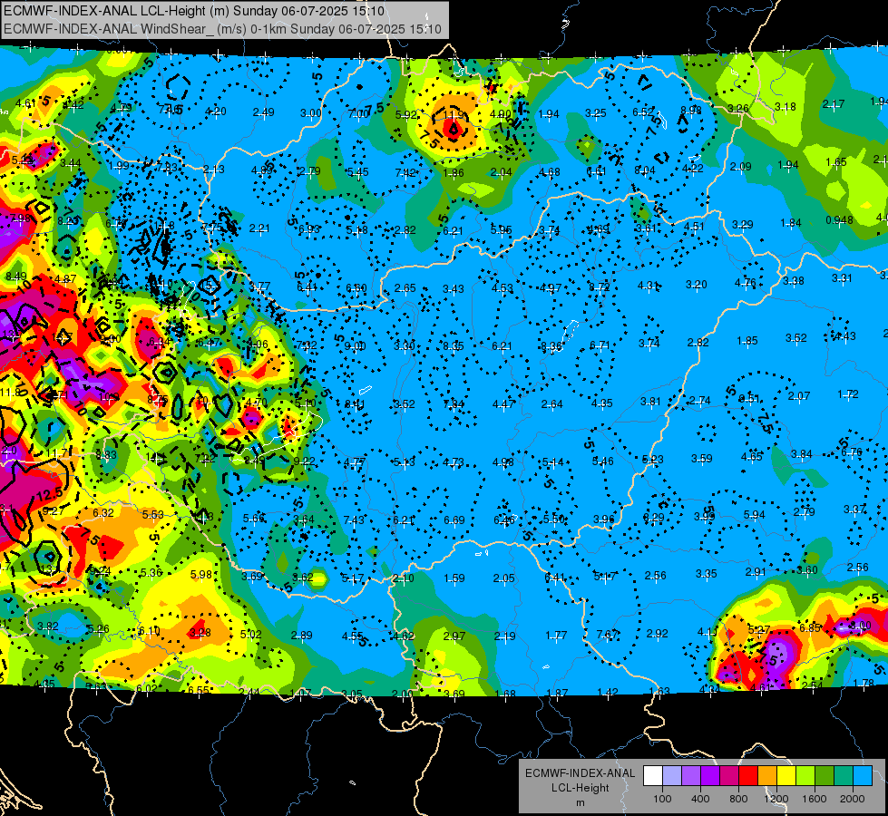Click the wind shear value 8.04

[645, 170]
